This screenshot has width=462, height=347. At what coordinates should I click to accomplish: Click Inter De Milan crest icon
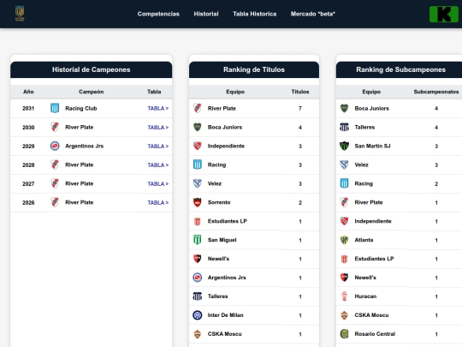(x=198, y=315)
